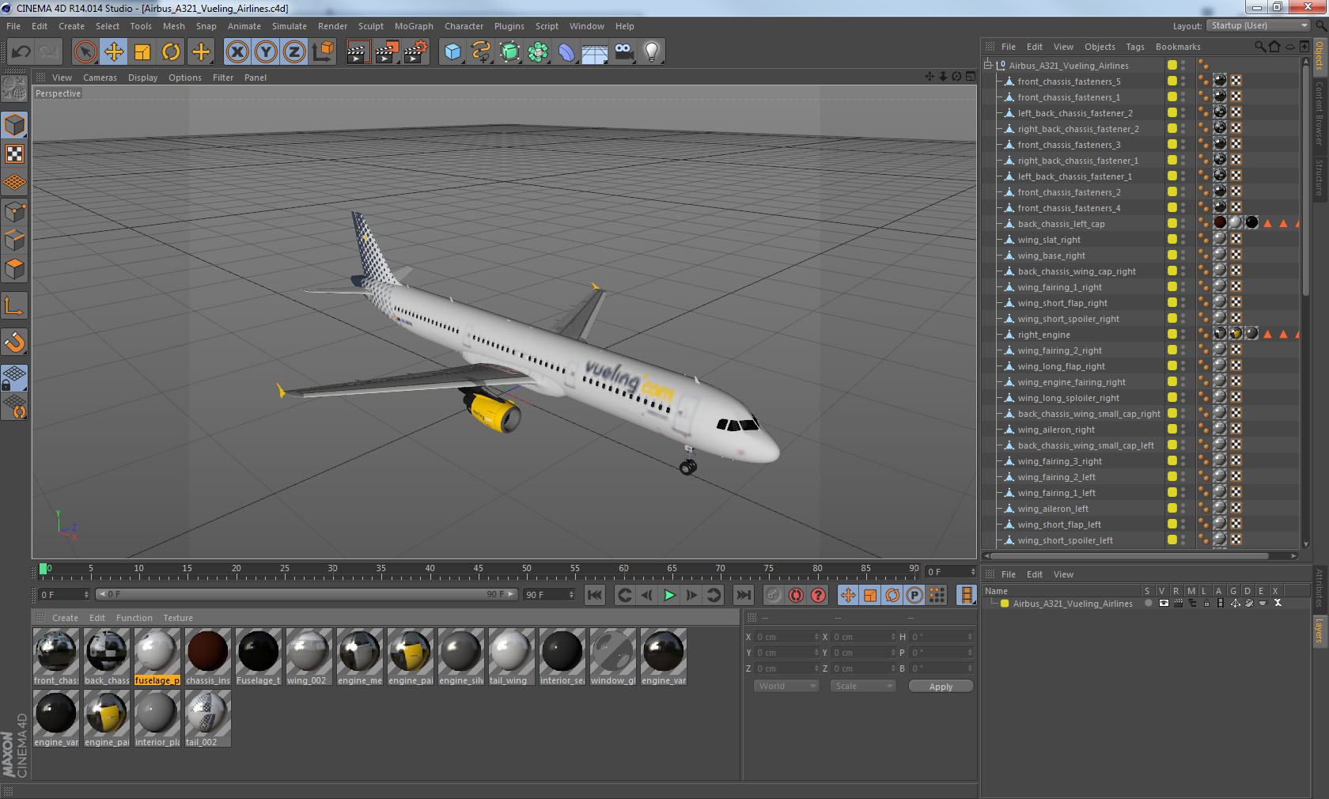Screen dimensions: 1329x799
Task: Toggle Y axis lock
Action: (266, 52)
